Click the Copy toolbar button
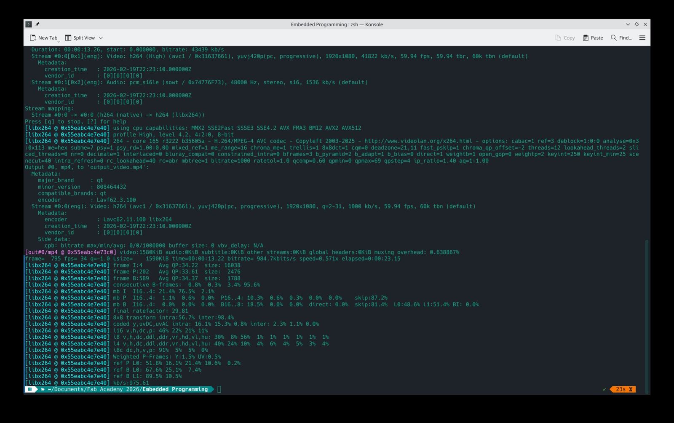The image size is (674, 423). tap(565, 38)
